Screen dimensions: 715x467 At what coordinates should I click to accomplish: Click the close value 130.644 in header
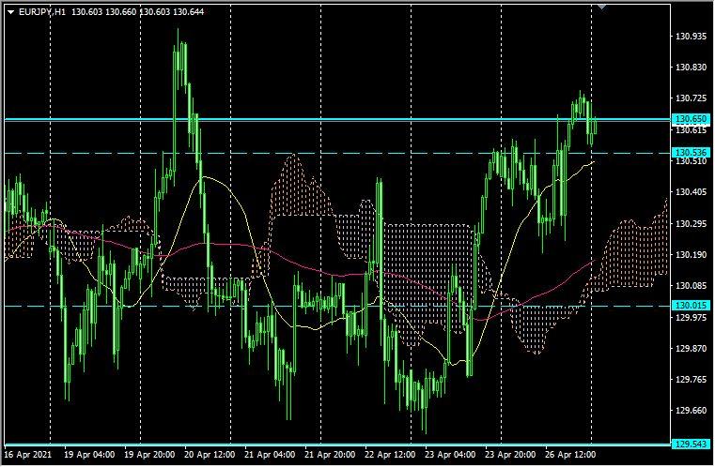click(188, 12)
